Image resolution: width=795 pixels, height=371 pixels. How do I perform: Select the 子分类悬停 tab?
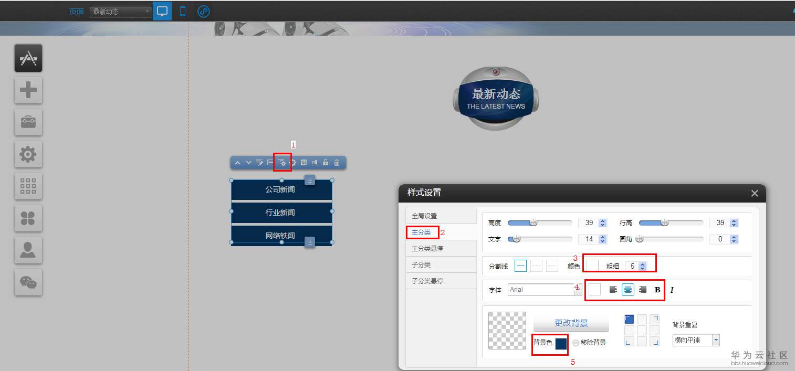pyautogui.click(x=441, y=281)
